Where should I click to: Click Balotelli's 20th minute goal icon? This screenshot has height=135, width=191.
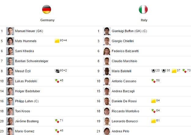click(x=153, y=71)
